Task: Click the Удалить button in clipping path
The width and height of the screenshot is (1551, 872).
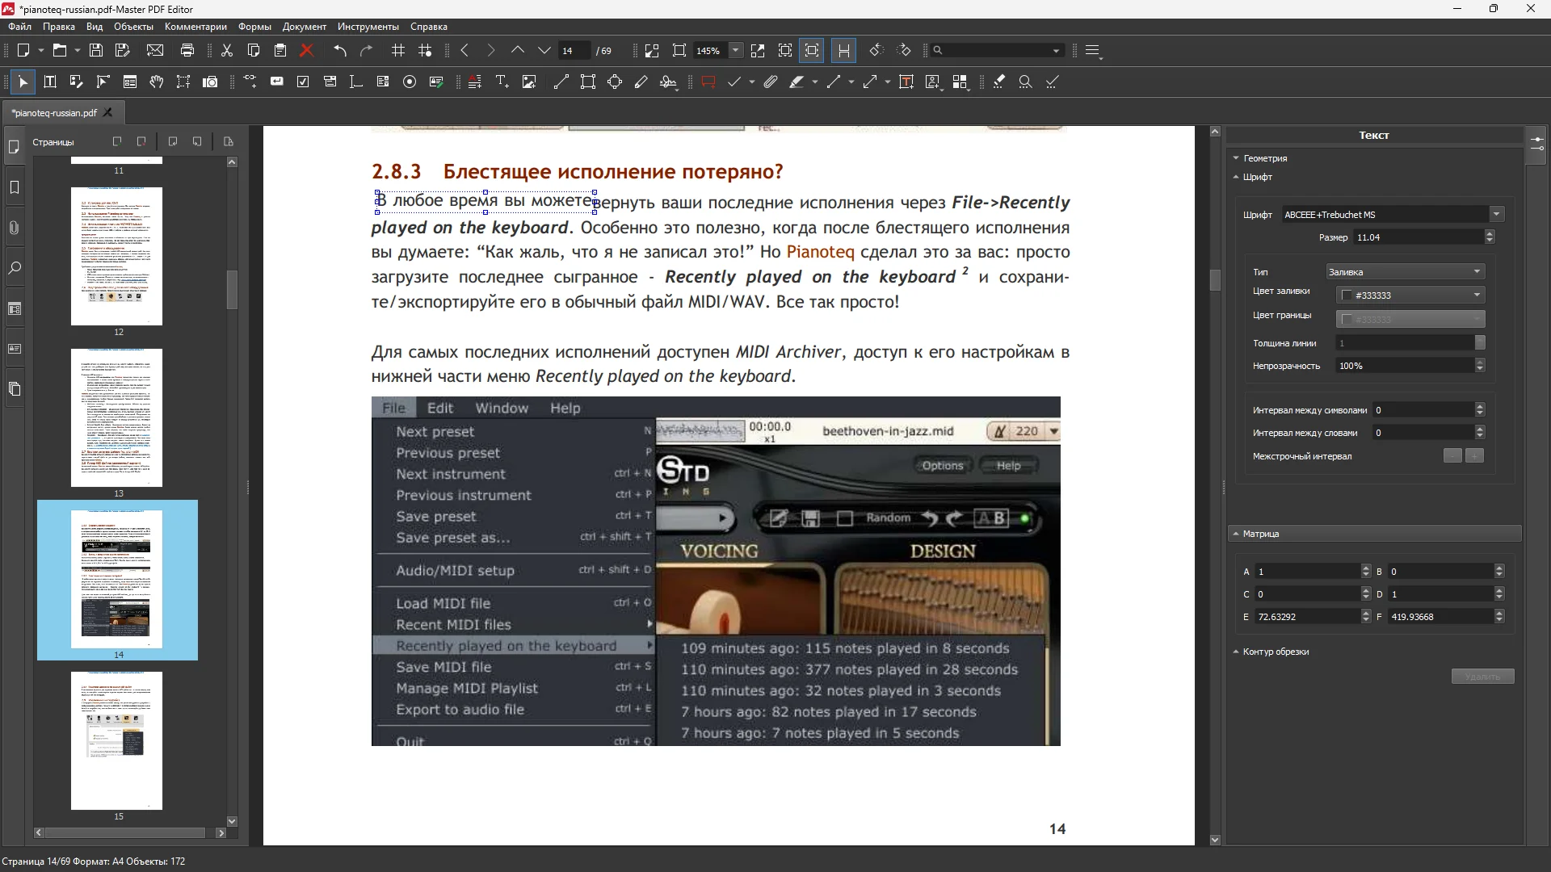Action: coord(1482,677)
